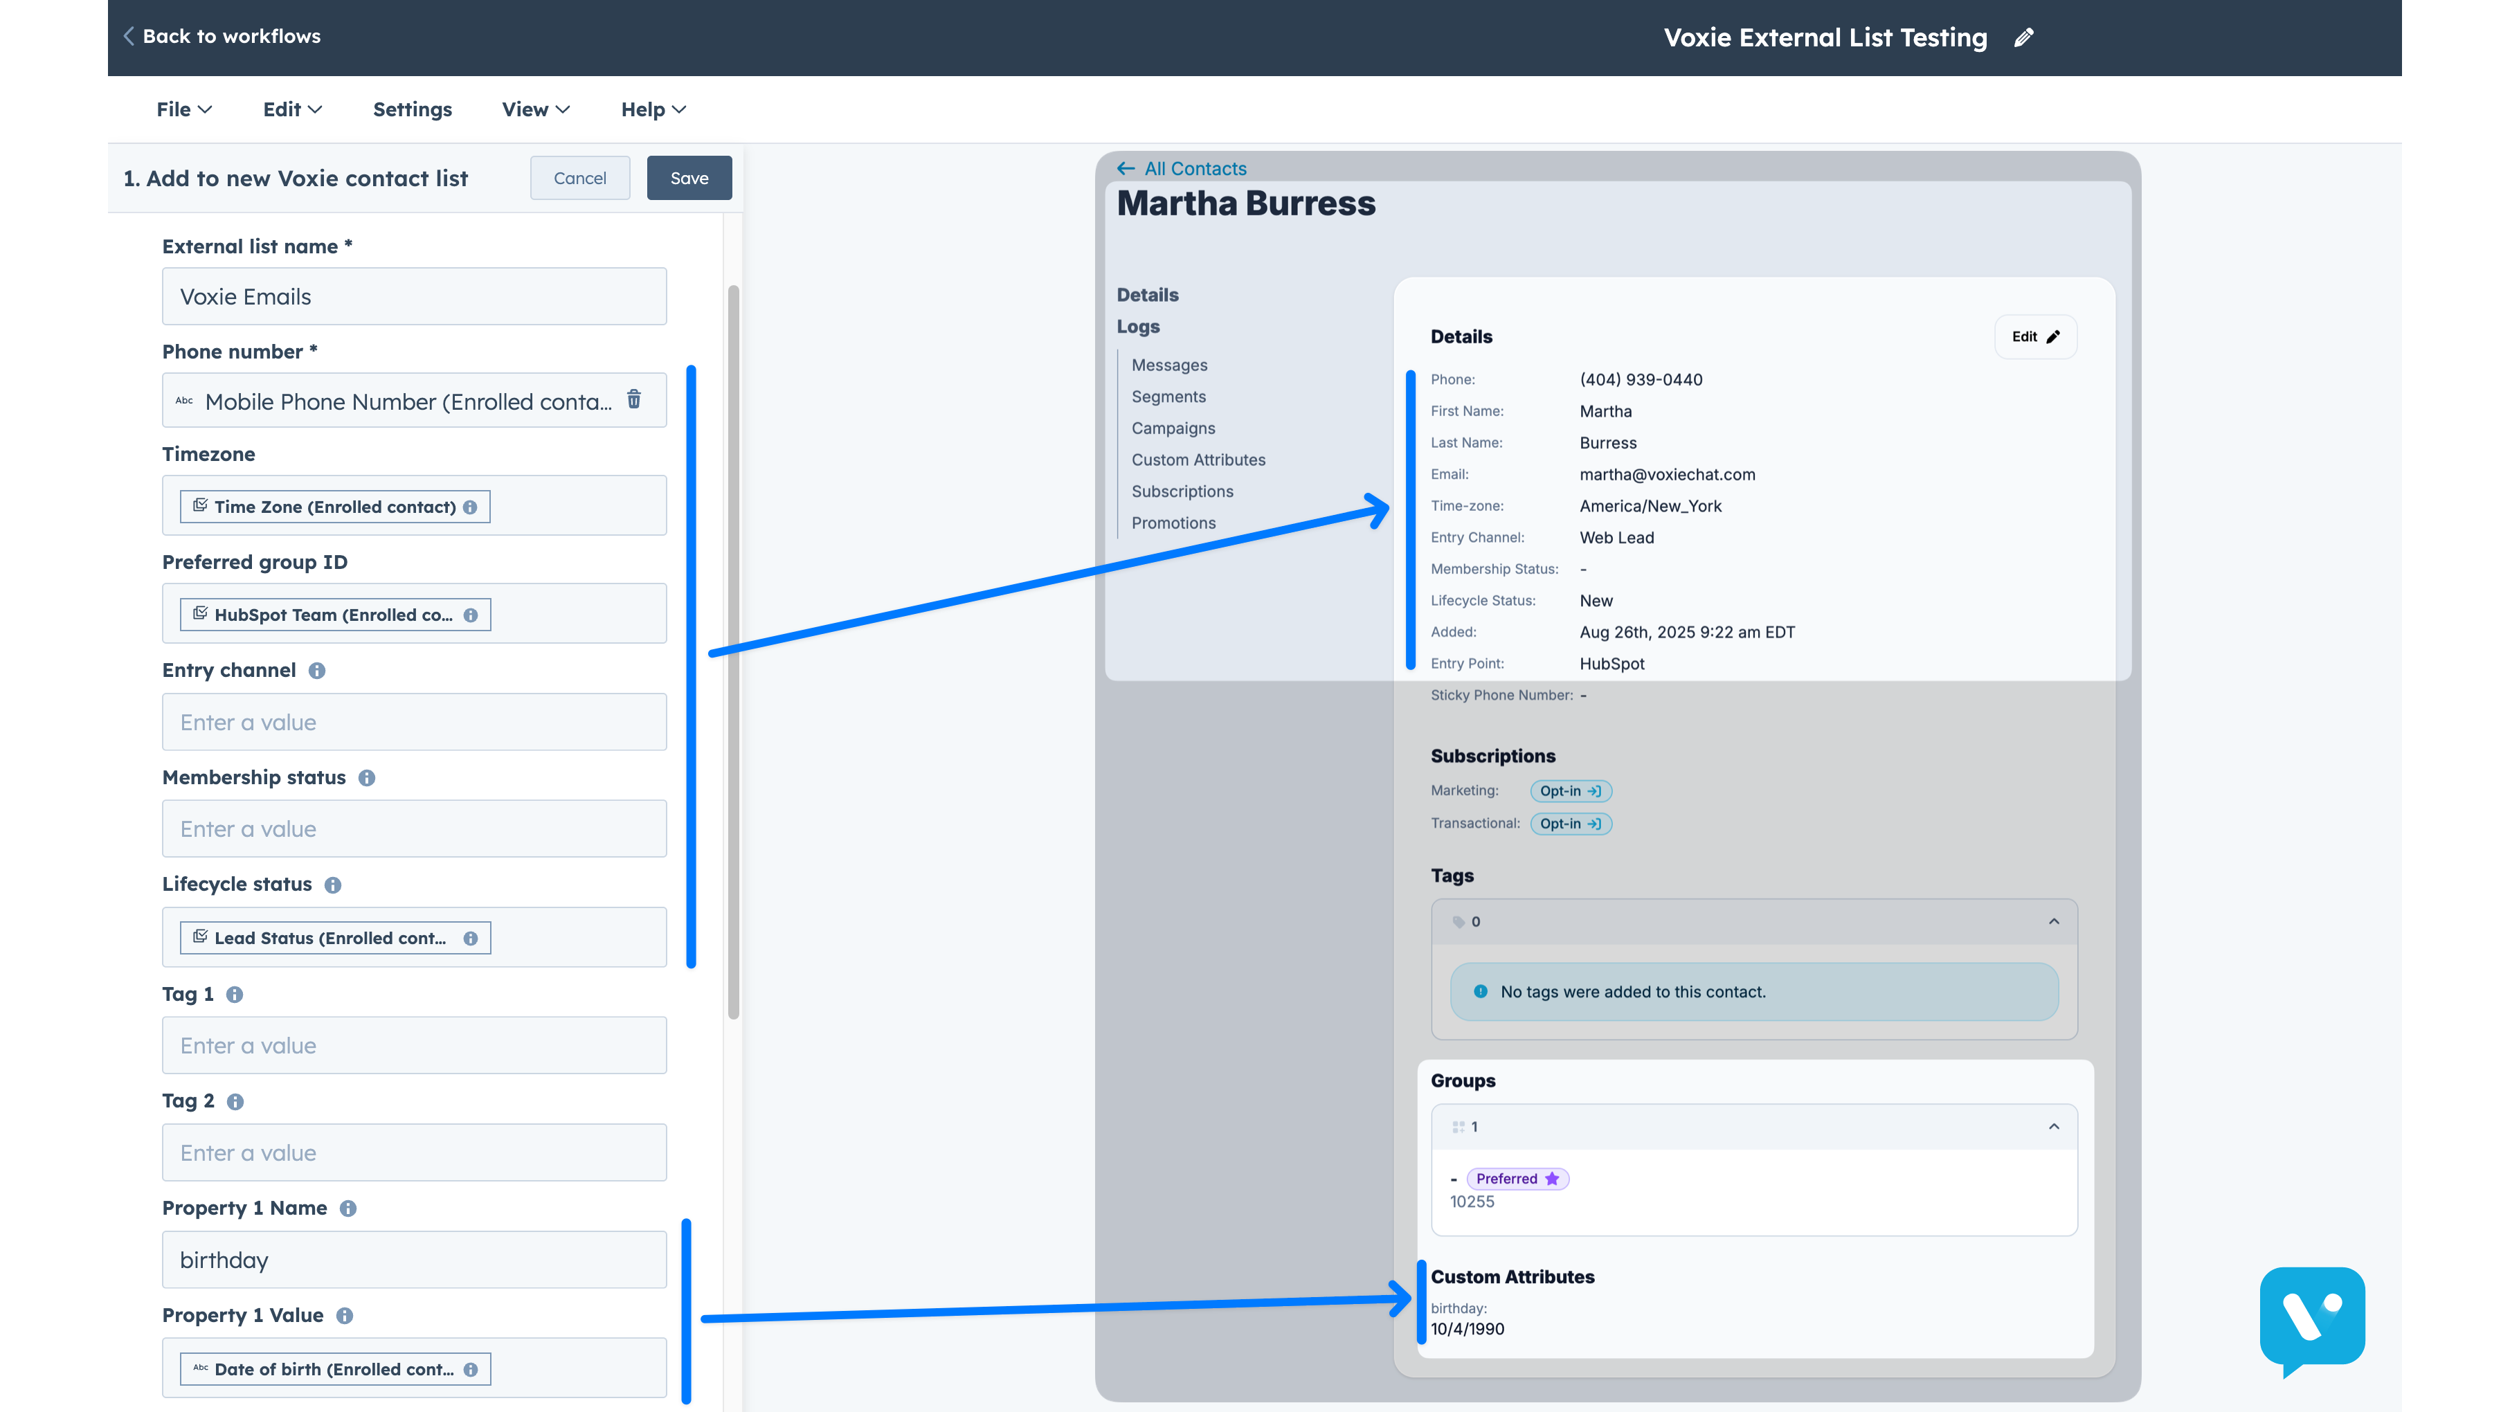Screen dimensions: 2510x1412
Task: Show Lifecycle status info tooltip
Action: 332,885
